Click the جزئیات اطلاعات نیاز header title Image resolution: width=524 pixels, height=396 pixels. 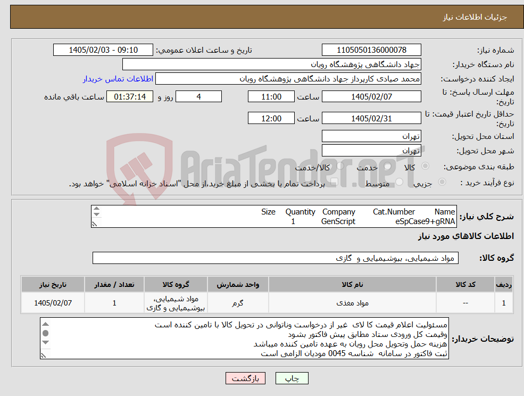[475, 17]
